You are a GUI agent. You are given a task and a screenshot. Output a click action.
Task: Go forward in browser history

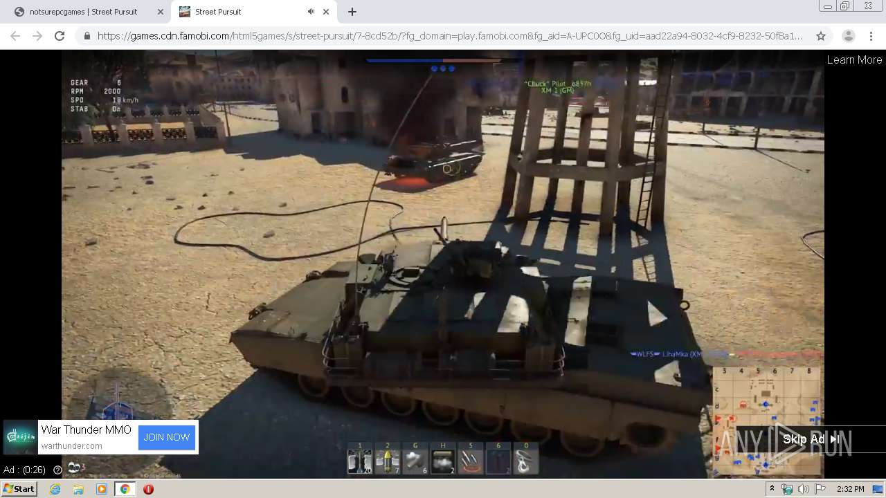[37, 36]
